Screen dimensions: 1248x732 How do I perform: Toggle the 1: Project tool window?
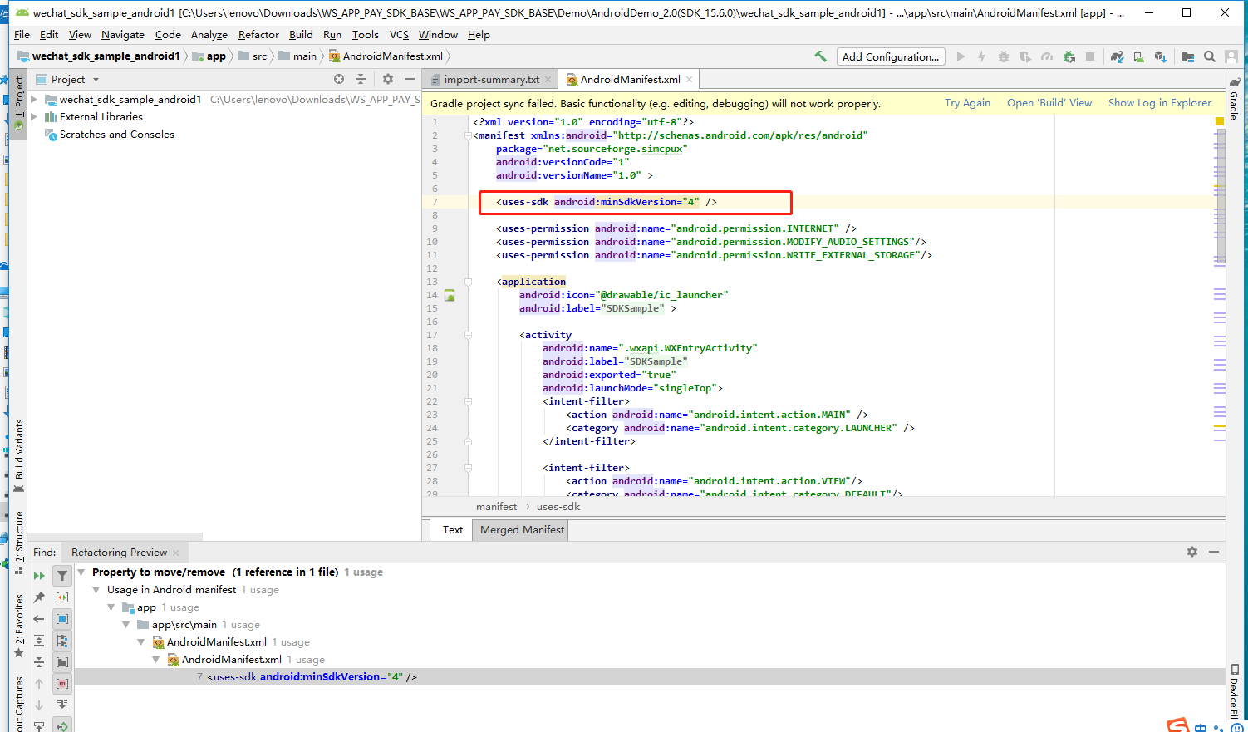coord(18,102)
